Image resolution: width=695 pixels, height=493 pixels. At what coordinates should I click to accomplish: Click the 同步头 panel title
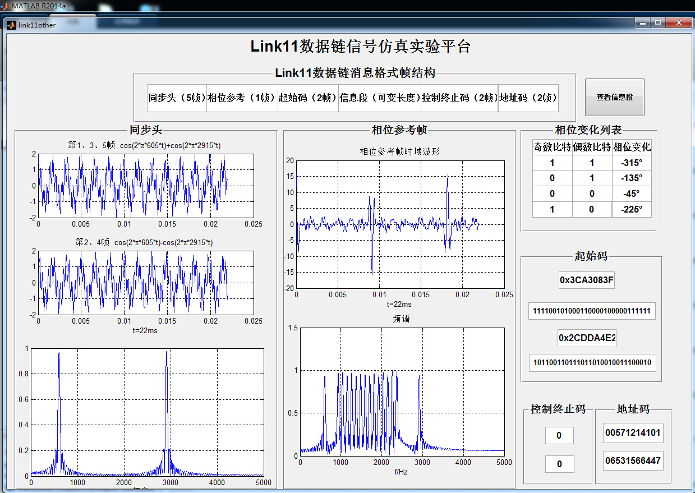146,130
